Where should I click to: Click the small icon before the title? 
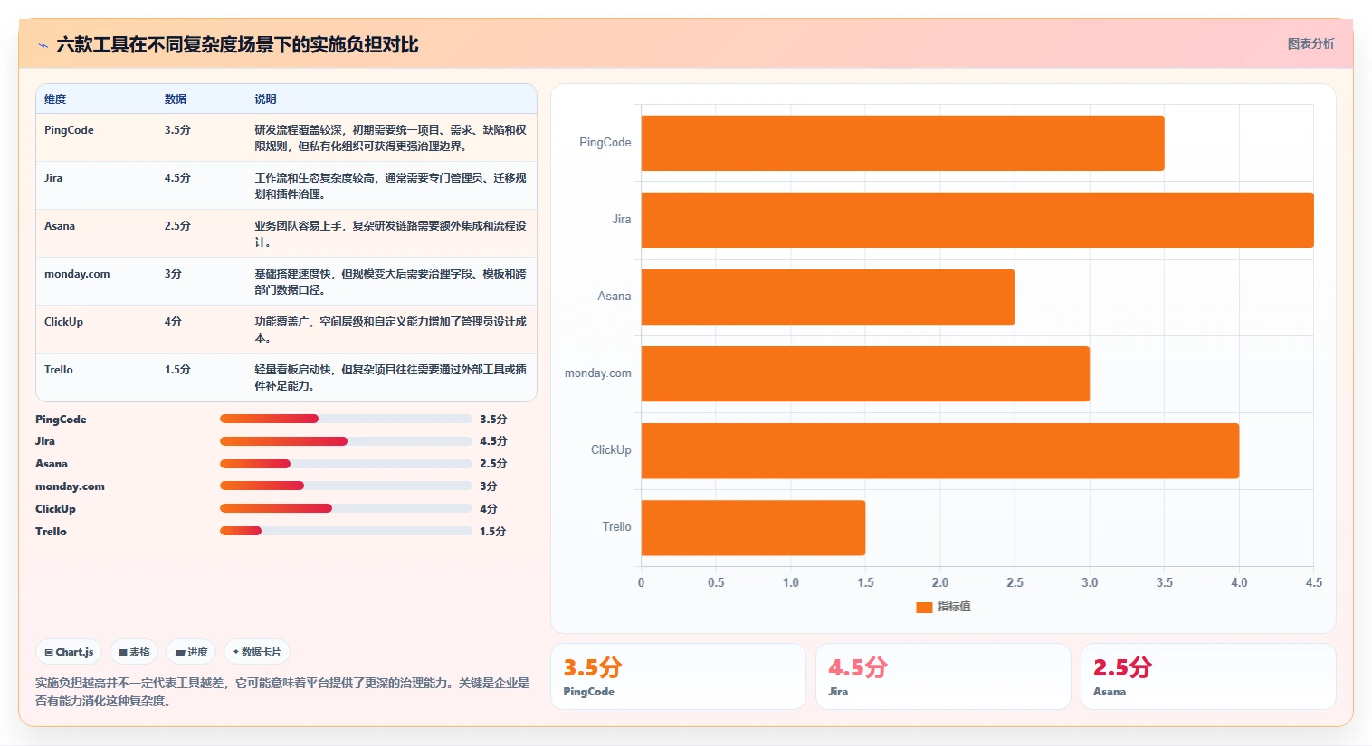43,45
